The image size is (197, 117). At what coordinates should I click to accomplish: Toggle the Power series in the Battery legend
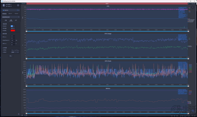coord(189,101)
